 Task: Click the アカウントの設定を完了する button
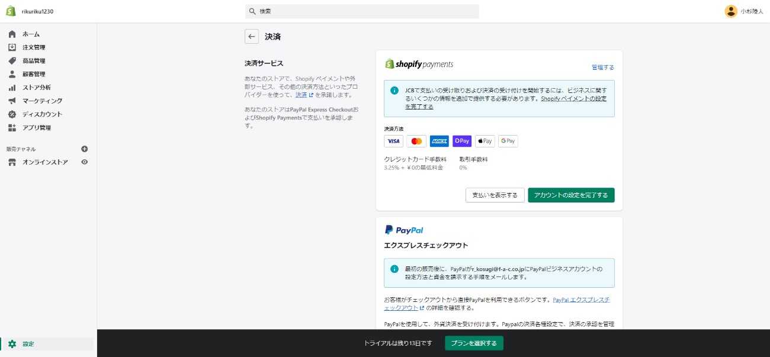[x=571, y=195]
